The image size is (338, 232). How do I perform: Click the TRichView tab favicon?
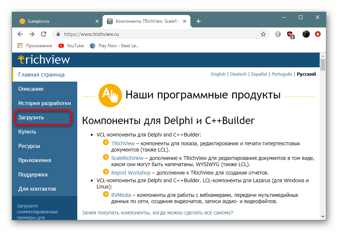pyautogui.click(x=110, y=21)
